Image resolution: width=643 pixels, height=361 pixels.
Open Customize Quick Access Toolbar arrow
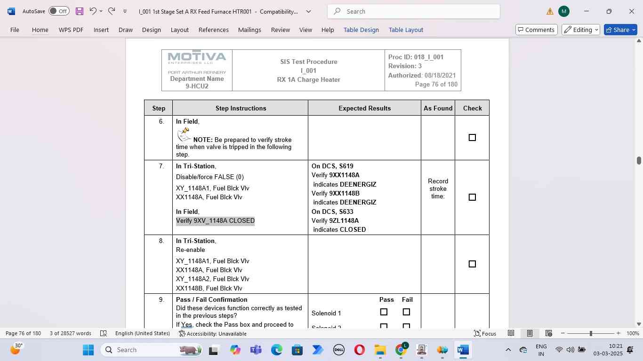(125, 11)
